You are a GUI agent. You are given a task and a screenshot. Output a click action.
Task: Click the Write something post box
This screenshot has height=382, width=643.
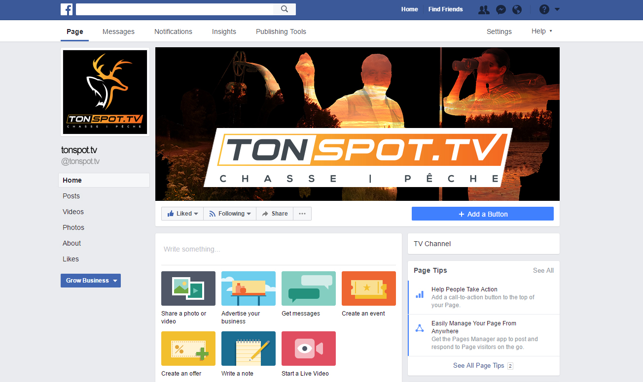(x=279, y=249)
